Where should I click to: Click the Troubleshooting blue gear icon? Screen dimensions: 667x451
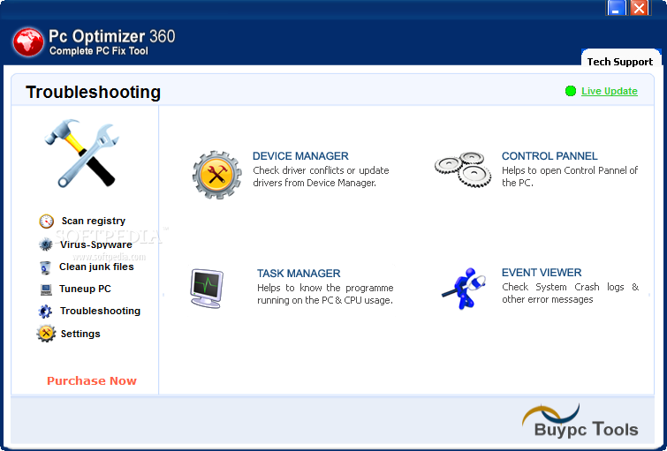[46, 312]
